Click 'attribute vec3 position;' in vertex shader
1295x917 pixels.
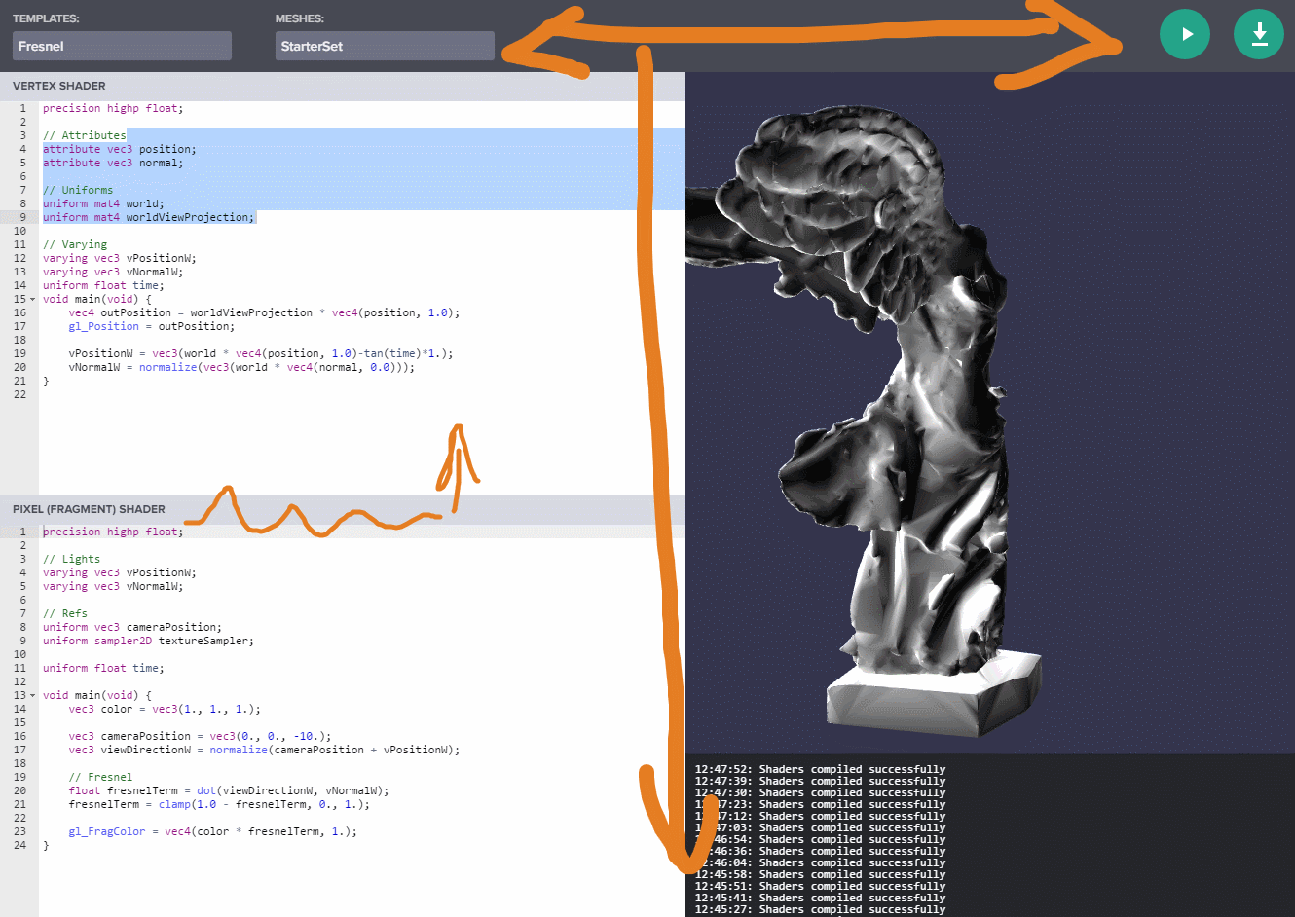click(x=120, y=149)
